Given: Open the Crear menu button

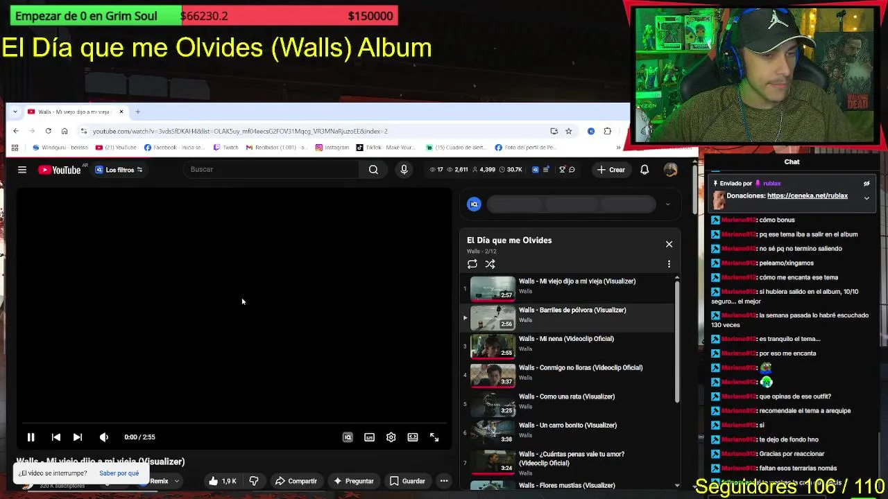Looking at the screenshot, I should [611, 170].
